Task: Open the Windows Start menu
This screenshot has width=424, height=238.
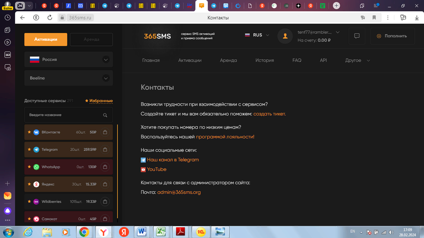Action: coord(8,232)
